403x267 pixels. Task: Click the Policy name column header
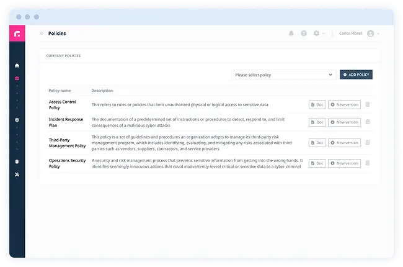click(60, 91)
